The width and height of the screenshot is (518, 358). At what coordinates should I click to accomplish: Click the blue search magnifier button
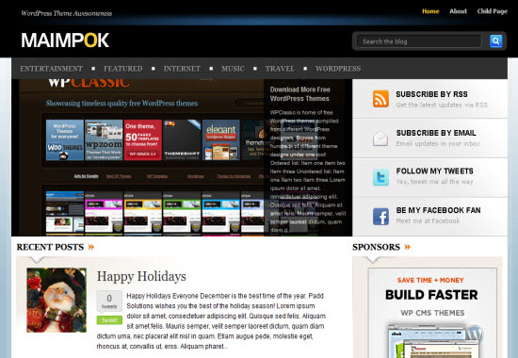click(x=495, y=41)
